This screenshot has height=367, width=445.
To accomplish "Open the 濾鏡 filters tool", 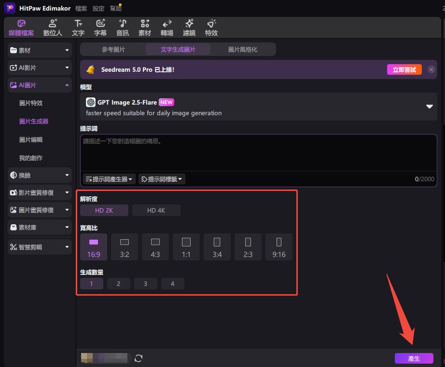I will coord(189,28).
